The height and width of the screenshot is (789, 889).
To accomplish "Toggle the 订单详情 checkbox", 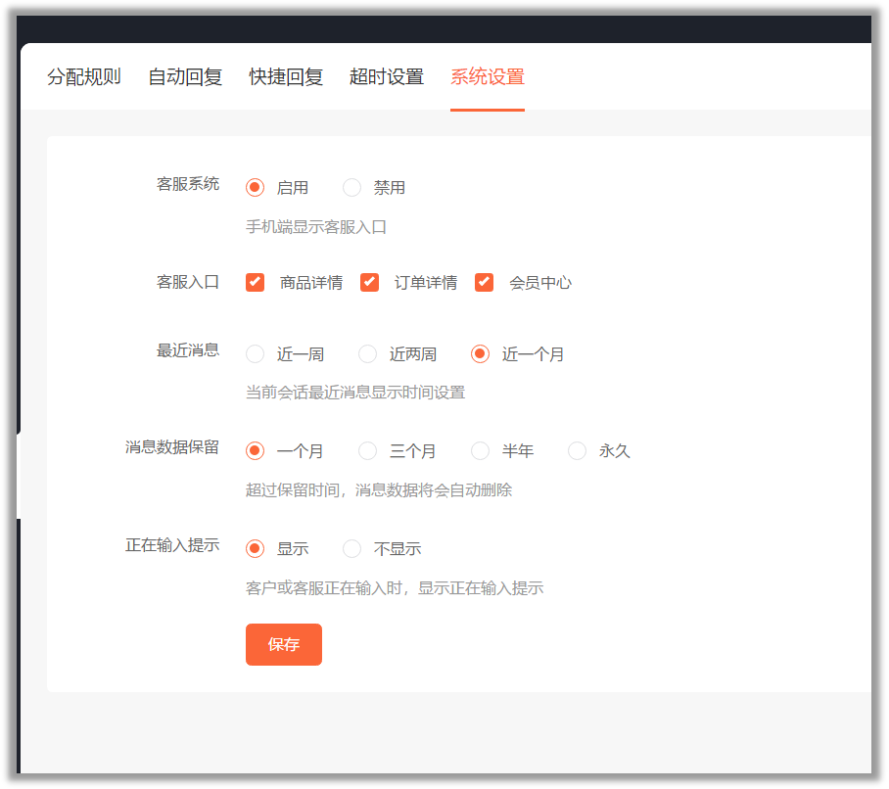I will pyautogui.click(x=370, y=283).
